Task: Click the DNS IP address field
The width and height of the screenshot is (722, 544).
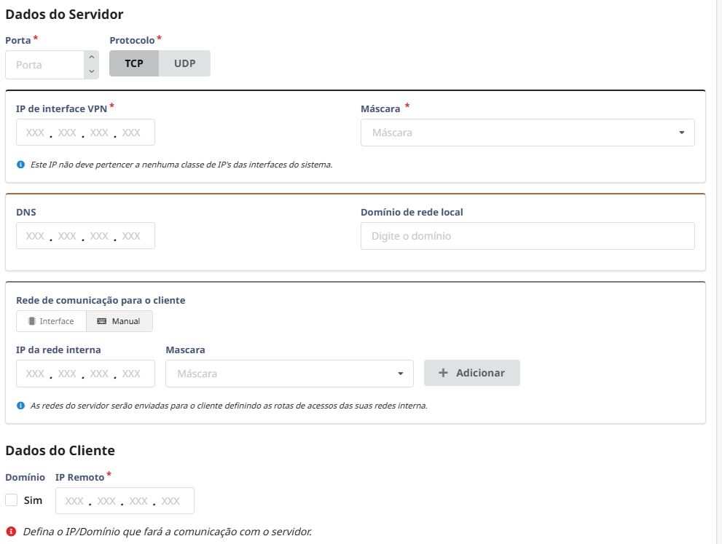Action: pos(85,236)
